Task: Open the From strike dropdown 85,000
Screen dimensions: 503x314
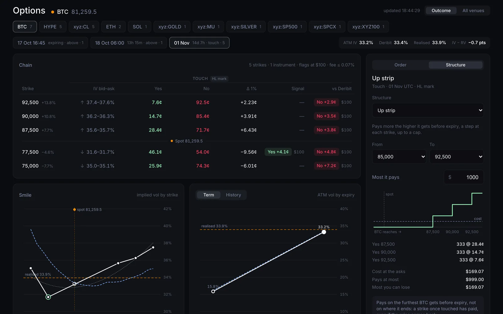Action: pyautogui.click(x=399, y=157)
